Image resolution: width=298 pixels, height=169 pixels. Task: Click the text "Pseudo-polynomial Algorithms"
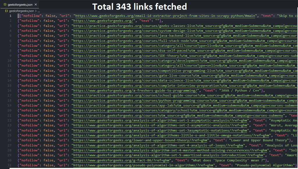pyautogui.click(x=265, y=165)
